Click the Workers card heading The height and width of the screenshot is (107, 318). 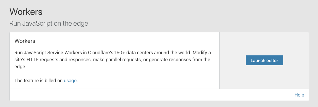pos(25,41)
